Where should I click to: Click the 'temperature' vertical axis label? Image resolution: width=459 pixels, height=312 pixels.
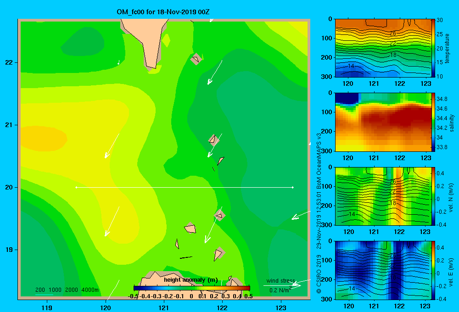tap(447, 48)
